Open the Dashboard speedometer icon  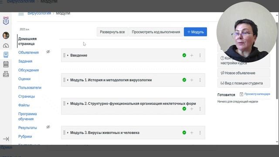(x=6, y=46)
